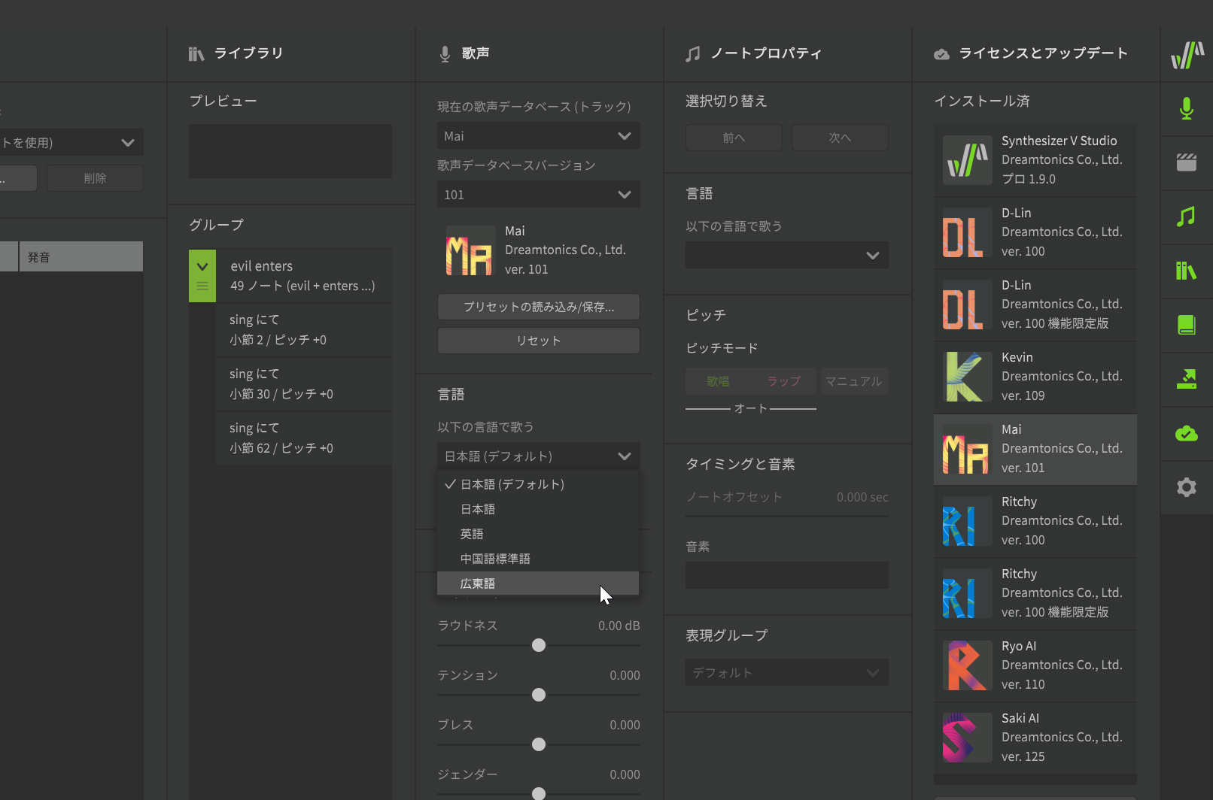
Task: Select 日本語 (デフォルト) checked option
Action: (x=538, y=484)
